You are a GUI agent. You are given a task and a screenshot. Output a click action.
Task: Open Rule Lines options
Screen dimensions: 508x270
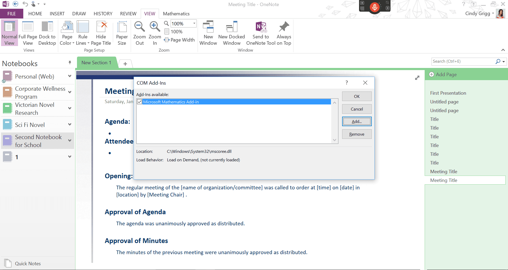[x=83, y=33]
